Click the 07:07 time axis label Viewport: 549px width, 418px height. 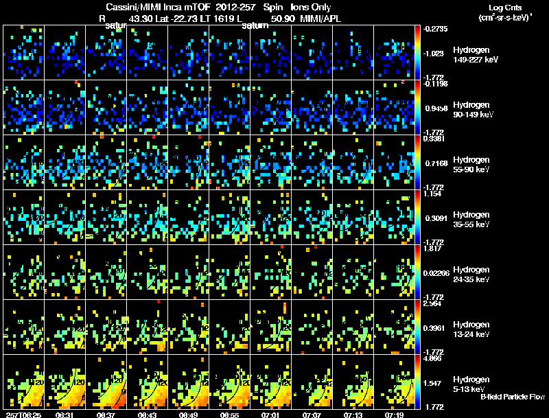[x=312, y=415]
